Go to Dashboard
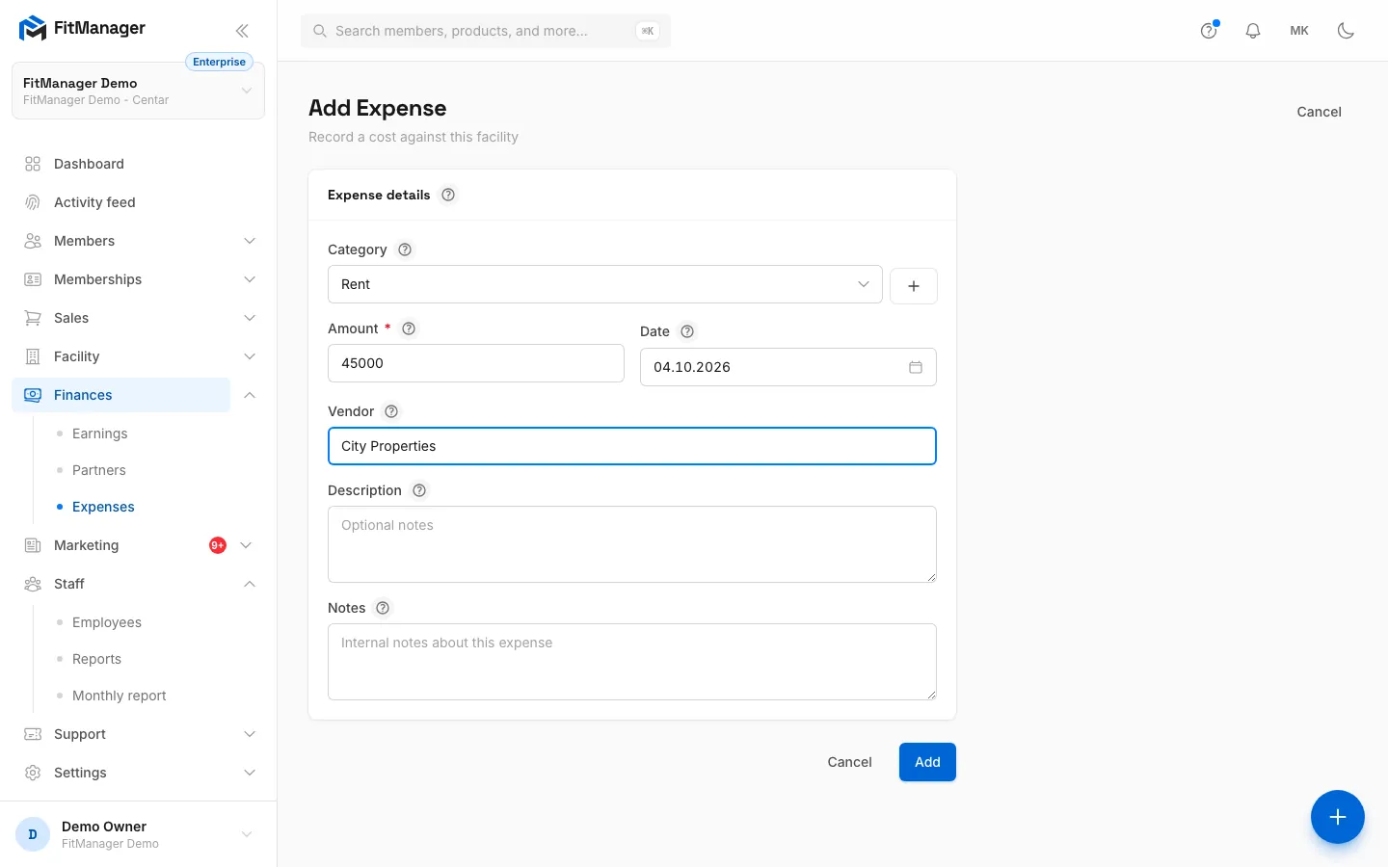The width and height of the screenshot is (1388, 867). [138, 164]
